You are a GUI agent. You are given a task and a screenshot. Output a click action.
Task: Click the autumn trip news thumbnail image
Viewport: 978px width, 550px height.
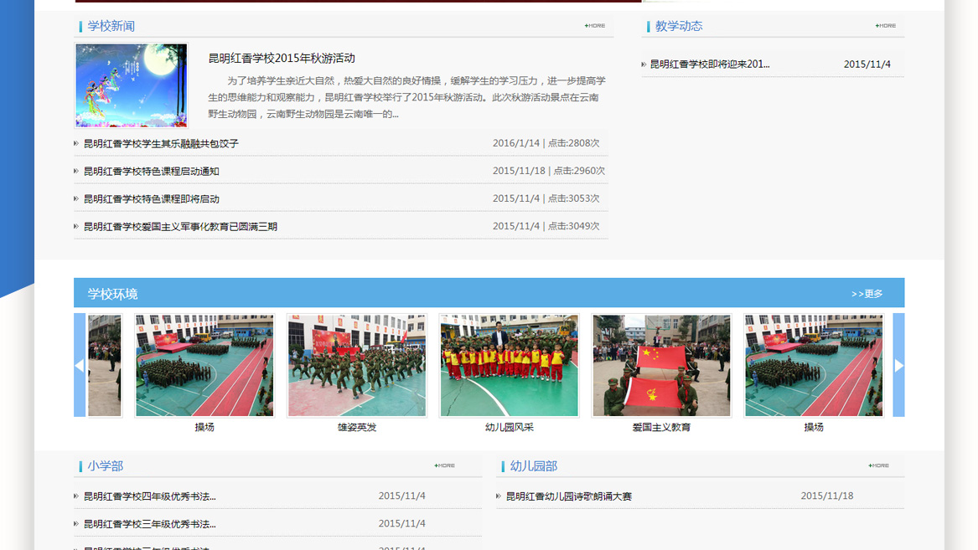click(x=132, y=85)
